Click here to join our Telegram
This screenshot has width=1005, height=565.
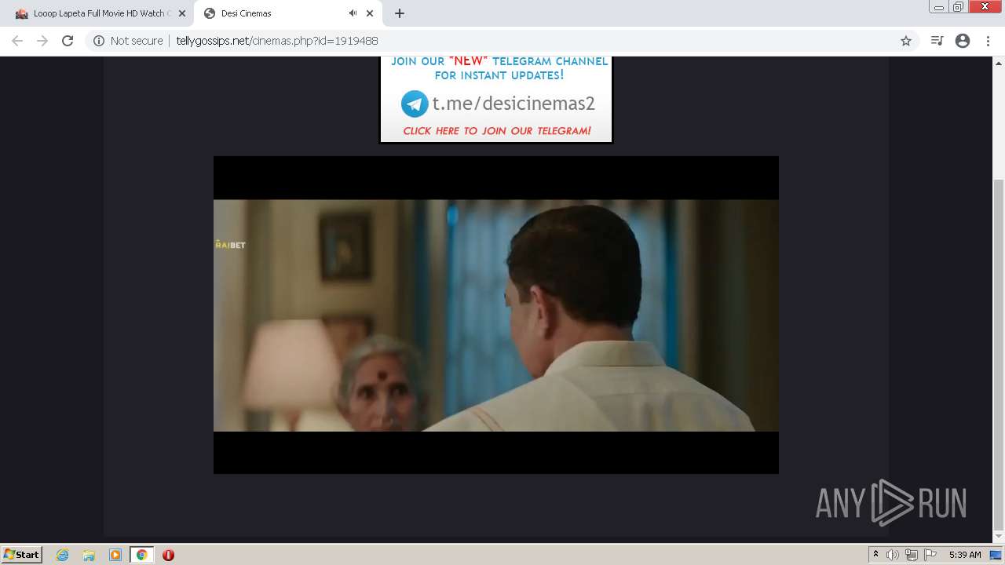(496, 131)
